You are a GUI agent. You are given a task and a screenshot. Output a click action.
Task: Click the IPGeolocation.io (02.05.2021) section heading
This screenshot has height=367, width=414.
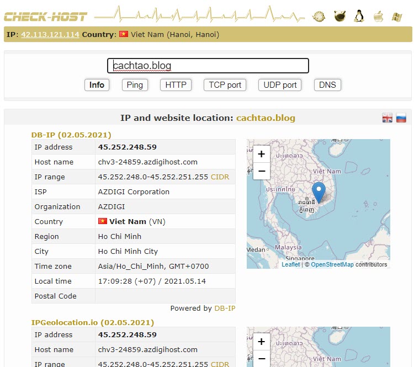[92, 323]
